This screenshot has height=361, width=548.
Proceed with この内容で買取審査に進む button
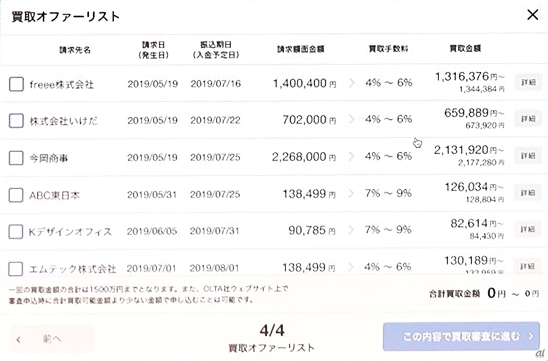pyautogui.click(x=461, y=337)
